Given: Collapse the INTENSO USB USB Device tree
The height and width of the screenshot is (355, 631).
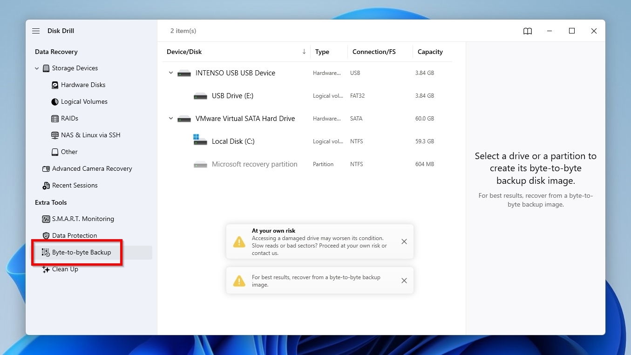Looking at the screenshot, I should (170, 73).
